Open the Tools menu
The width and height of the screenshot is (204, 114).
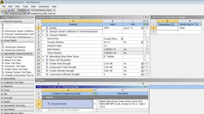25,6
